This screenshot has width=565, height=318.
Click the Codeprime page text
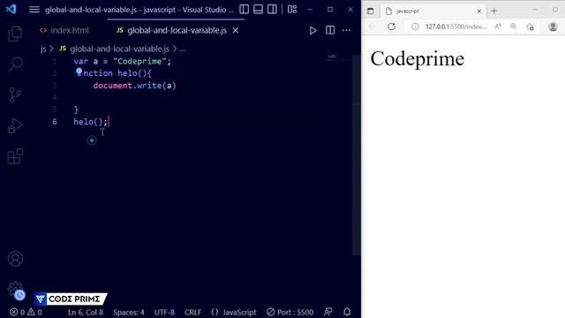click(418, 58)
